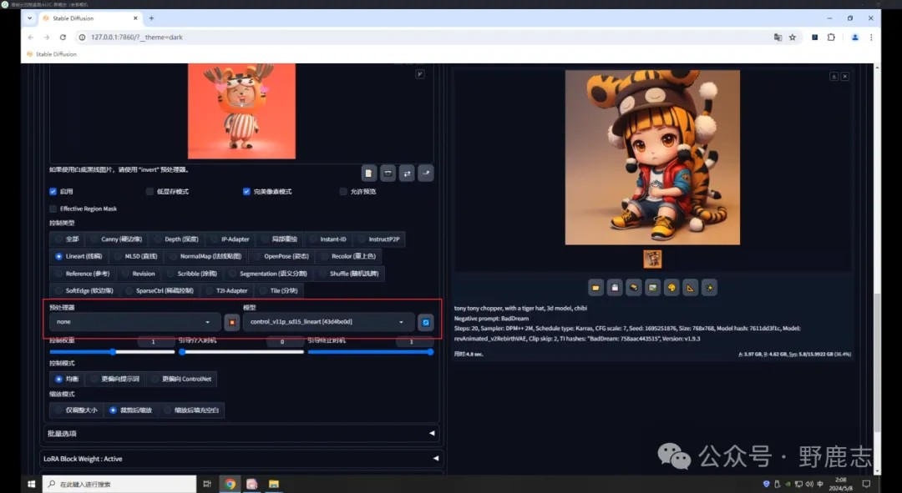Close the gallery preview with X icon
Viewport: 902px width, 493px height.
click(x=845, y=77)
